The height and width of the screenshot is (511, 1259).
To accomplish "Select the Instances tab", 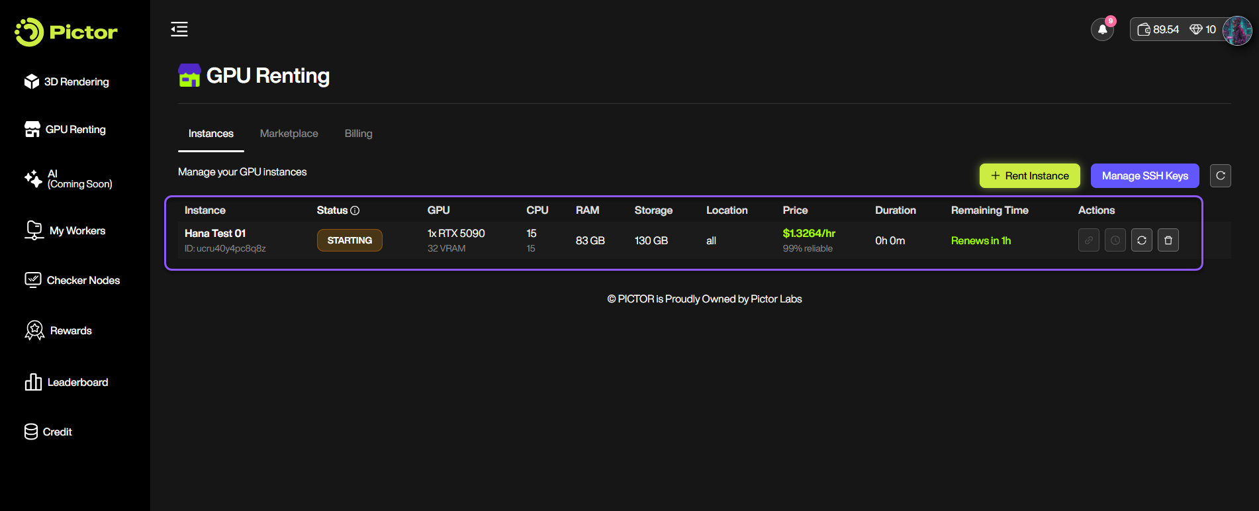I will [x=210, y=134].
